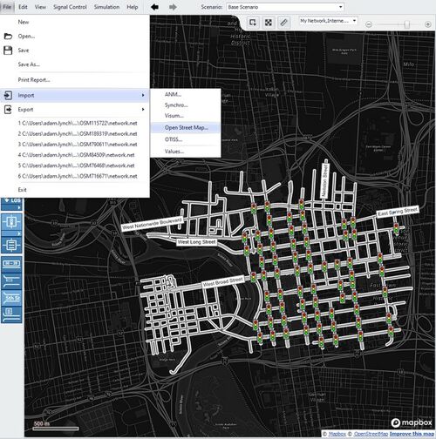Click the zoom out minus icon
Screen dimensions: 436x439
point(369,24)
